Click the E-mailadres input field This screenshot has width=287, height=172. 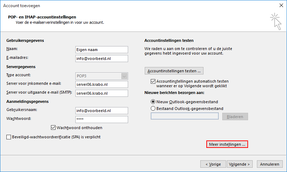102,59
